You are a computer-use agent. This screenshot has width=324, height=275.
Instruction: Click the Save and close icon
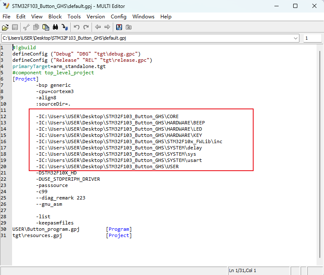click(119, 27)
